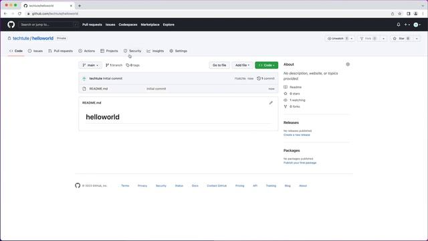This screenshot has width=428, height=241.
Task: Close the techtute/helloworld browser tab
Action: 71,5
